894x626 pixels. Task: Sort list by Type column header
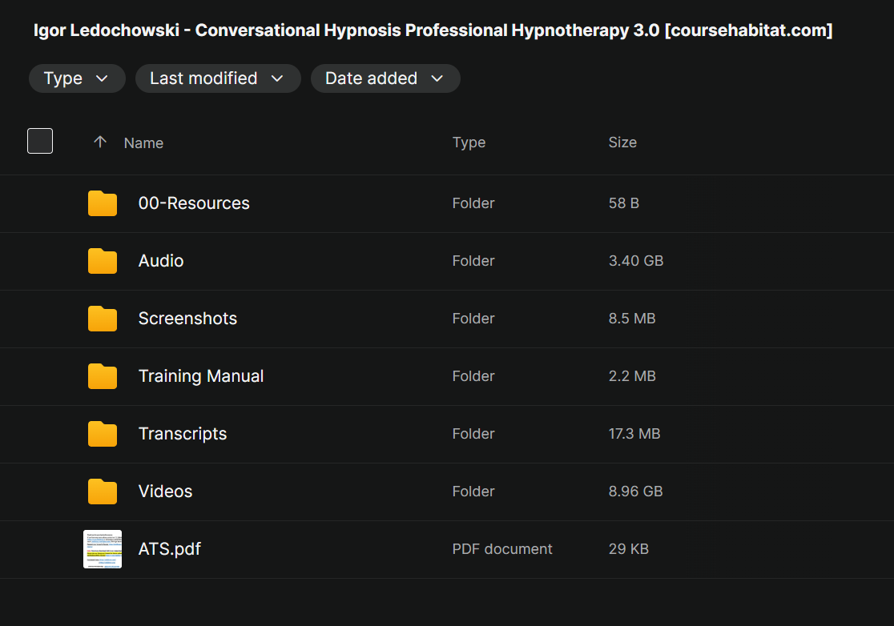469,142
